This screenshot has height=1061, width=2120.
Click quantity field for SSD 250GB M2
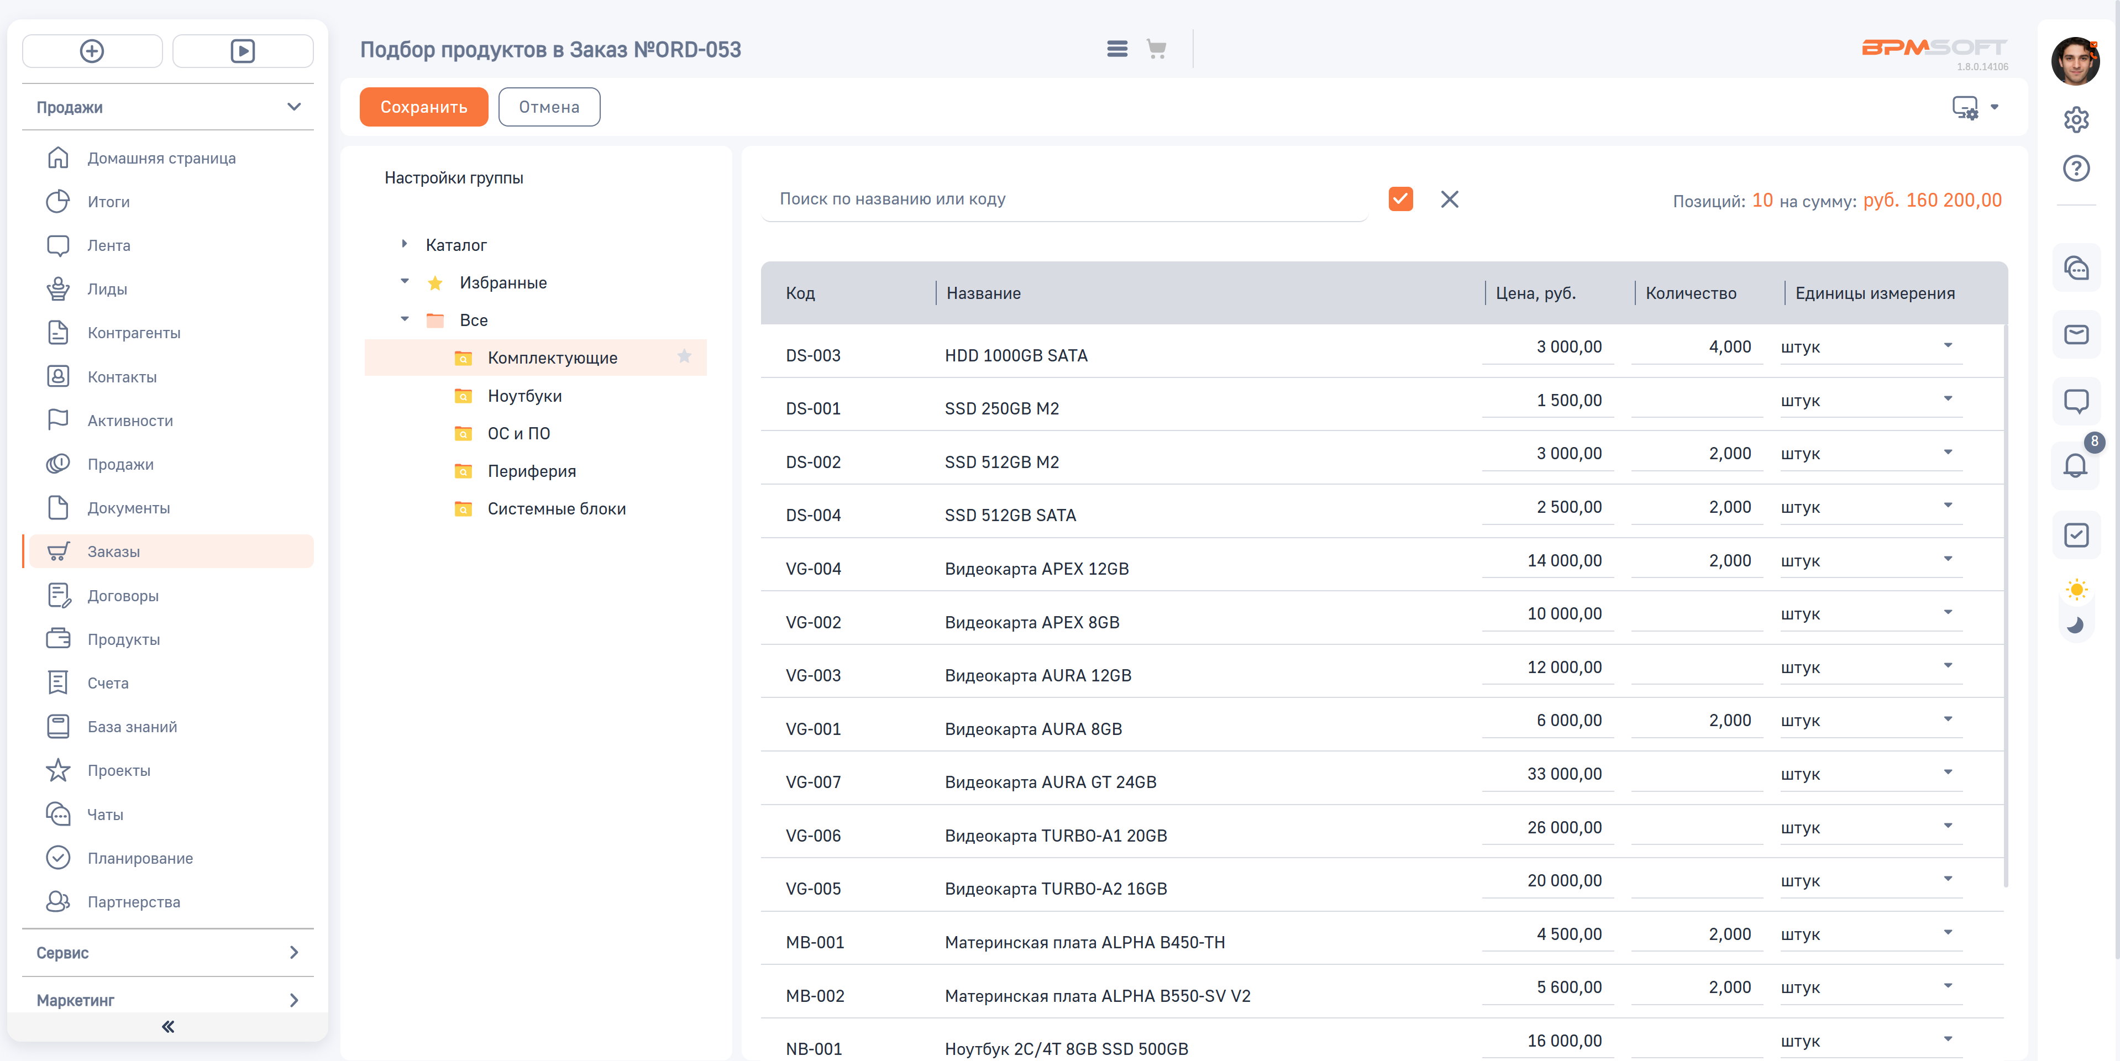coord(1696,401)
